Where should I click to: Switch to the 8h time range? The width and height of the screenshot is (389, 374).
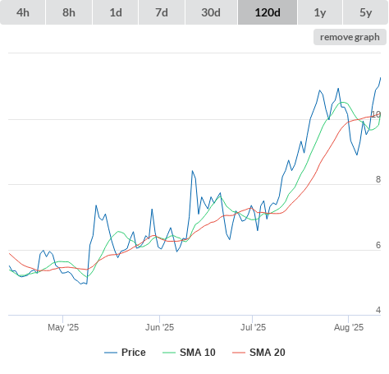[x=69, y=12]
